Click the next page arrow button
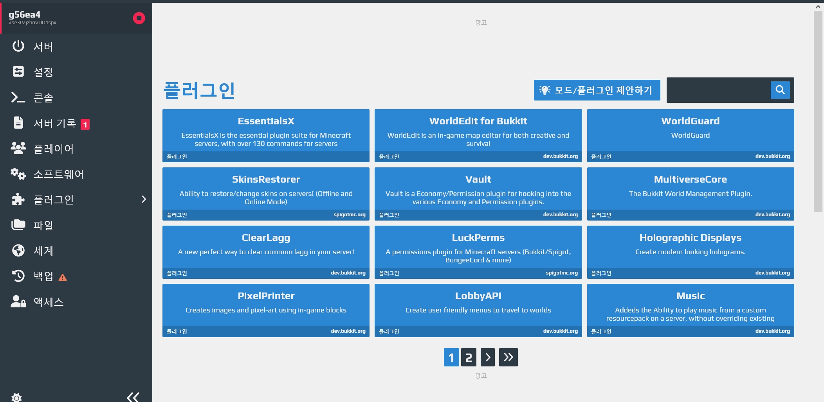824x402 pixels. pyautogui.click(x=488, y=357)
